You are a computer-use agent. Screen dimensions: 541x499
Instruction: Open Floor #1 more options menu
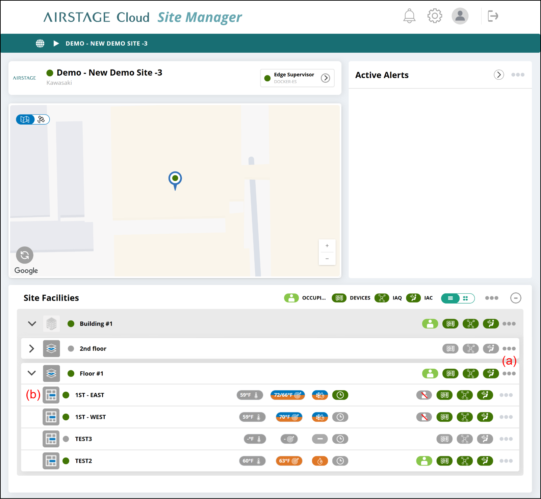point(509,373)
